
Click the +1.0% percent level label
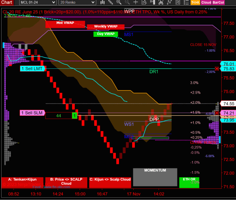(195, 123)
